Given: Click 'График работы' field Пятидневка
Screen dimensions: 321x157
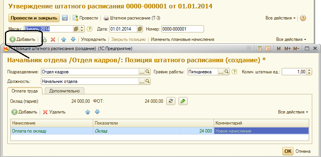Looking at the screenshot, I should (203, 72).
